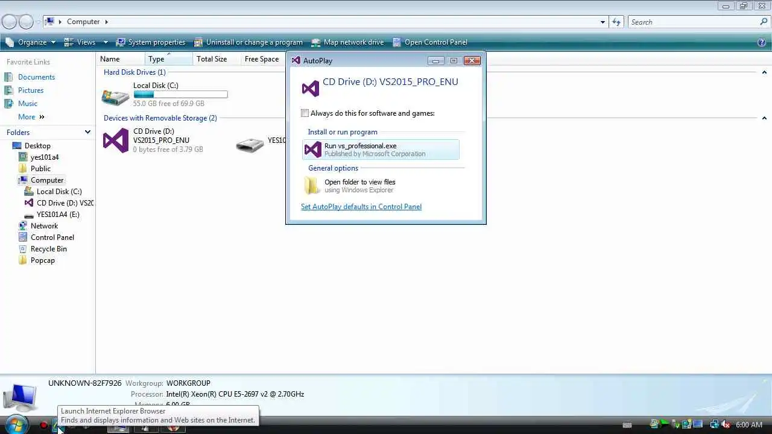This screenshot has height=434, width=772.
Task: Expand the Views dropdown arrow
Action: 106,42
